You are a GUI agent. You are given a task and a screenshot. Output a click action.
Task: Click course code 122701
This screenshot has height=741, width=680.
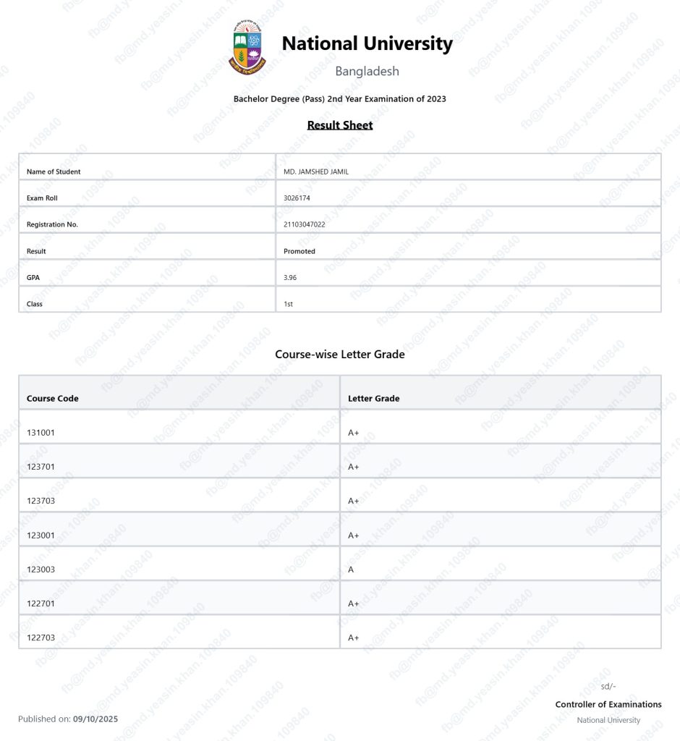tap(41, 604)
